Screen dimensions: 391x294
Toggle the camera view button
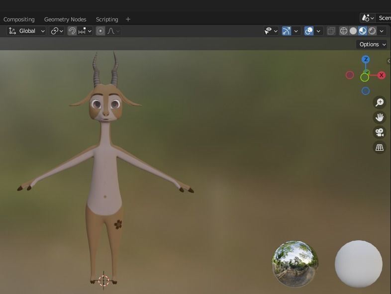[x=379, y=132]
